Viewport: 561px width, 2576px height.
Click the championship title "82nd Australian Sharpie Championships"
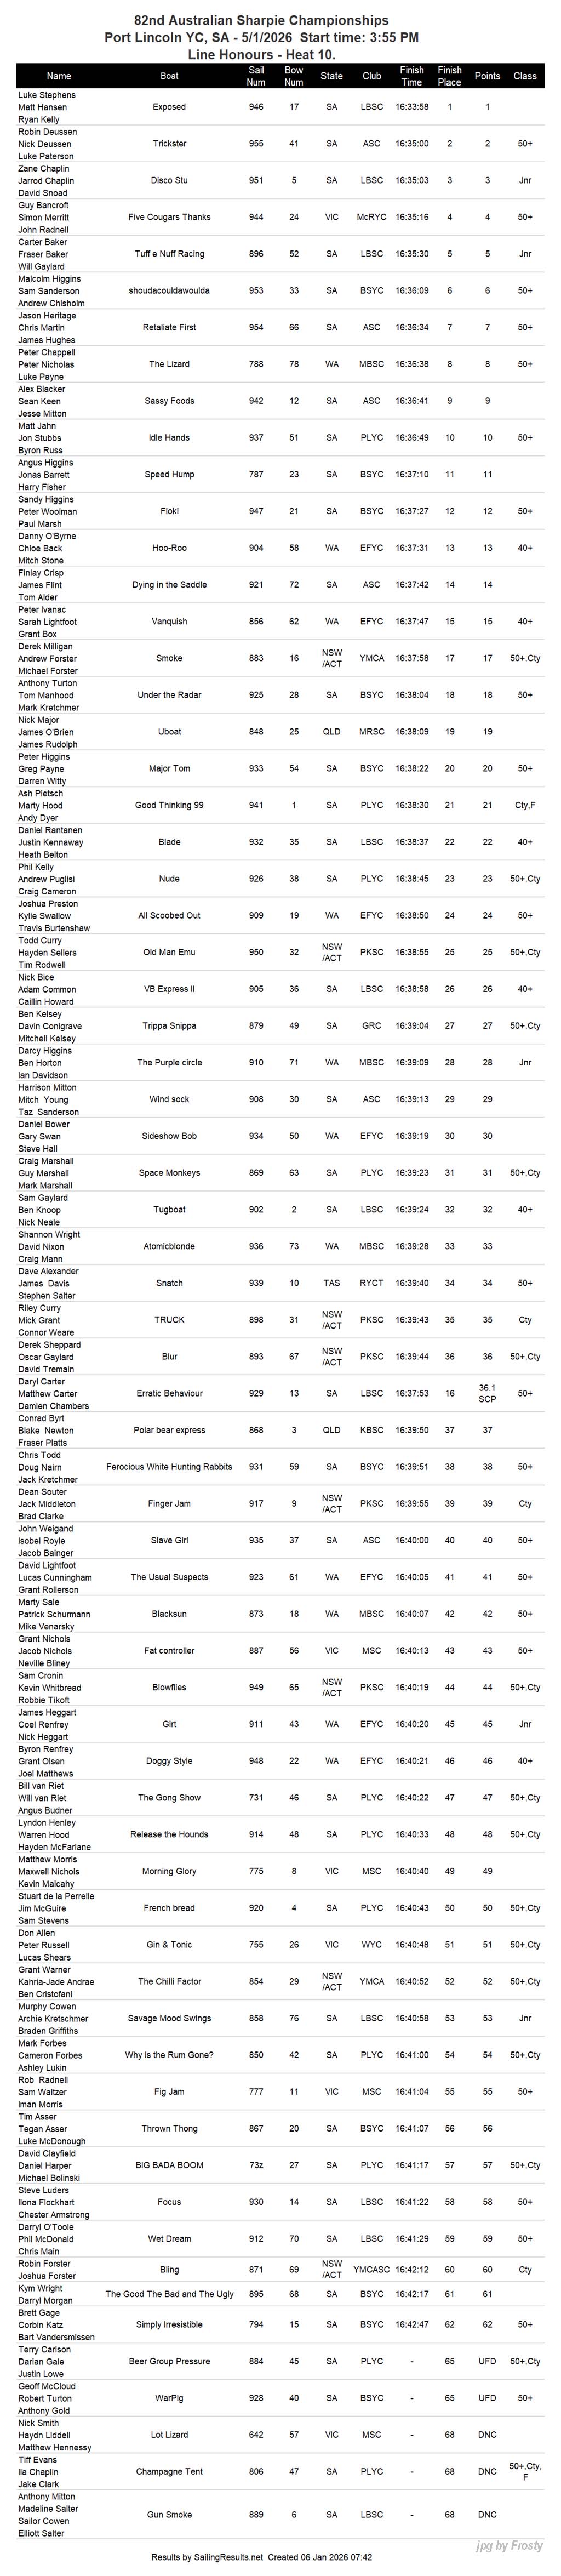click(x=261, y=20)
